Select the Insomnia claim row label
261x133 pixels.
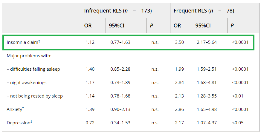[x=22, y=42]
